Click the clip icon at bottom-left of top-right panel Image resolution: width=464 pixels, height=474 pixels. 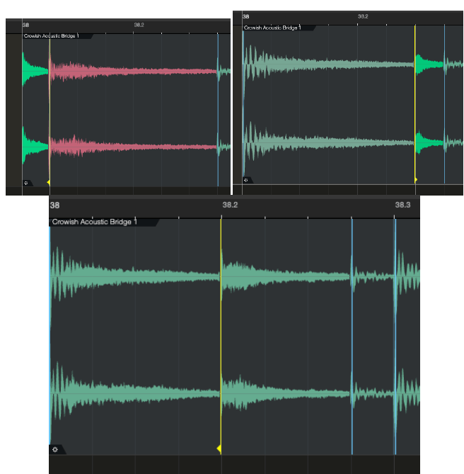click(x=246, y=180)
